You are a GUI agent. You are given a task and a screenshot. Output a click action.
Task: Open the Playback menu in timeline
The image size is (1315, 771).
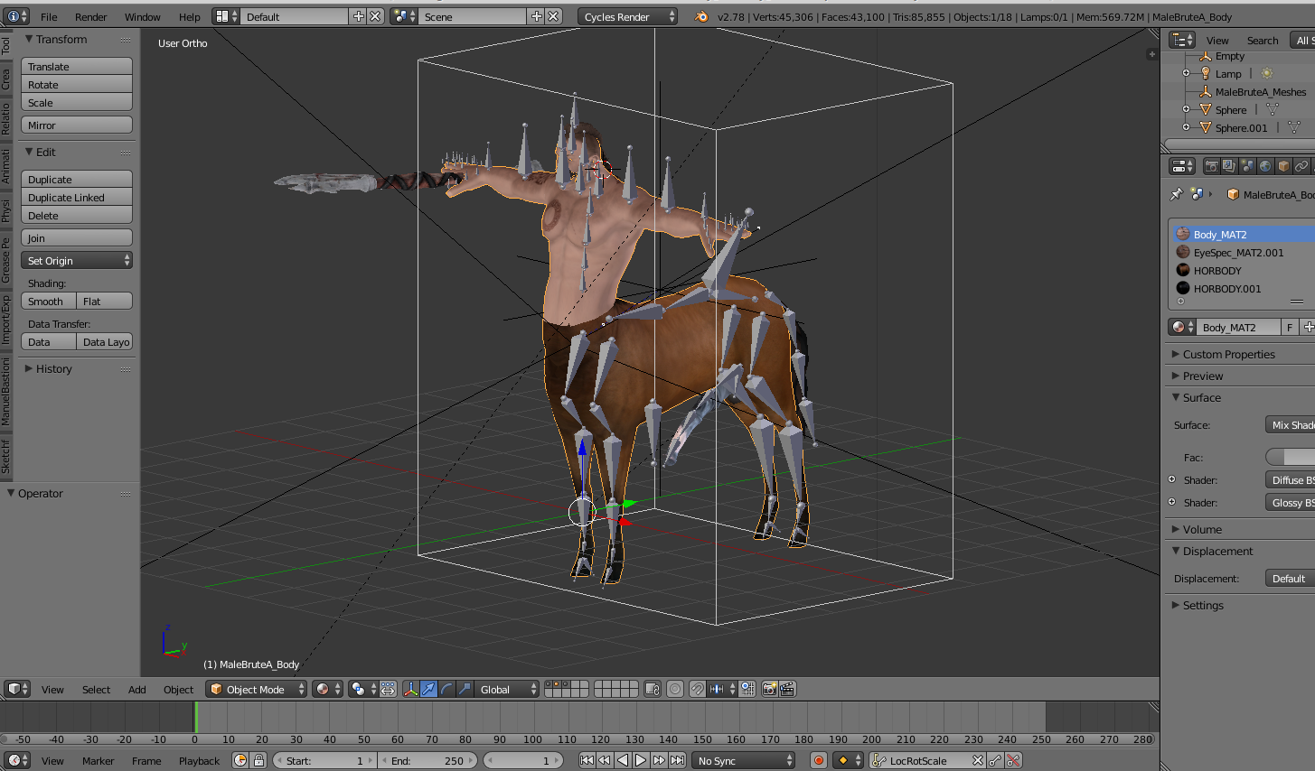coord(199,760)
